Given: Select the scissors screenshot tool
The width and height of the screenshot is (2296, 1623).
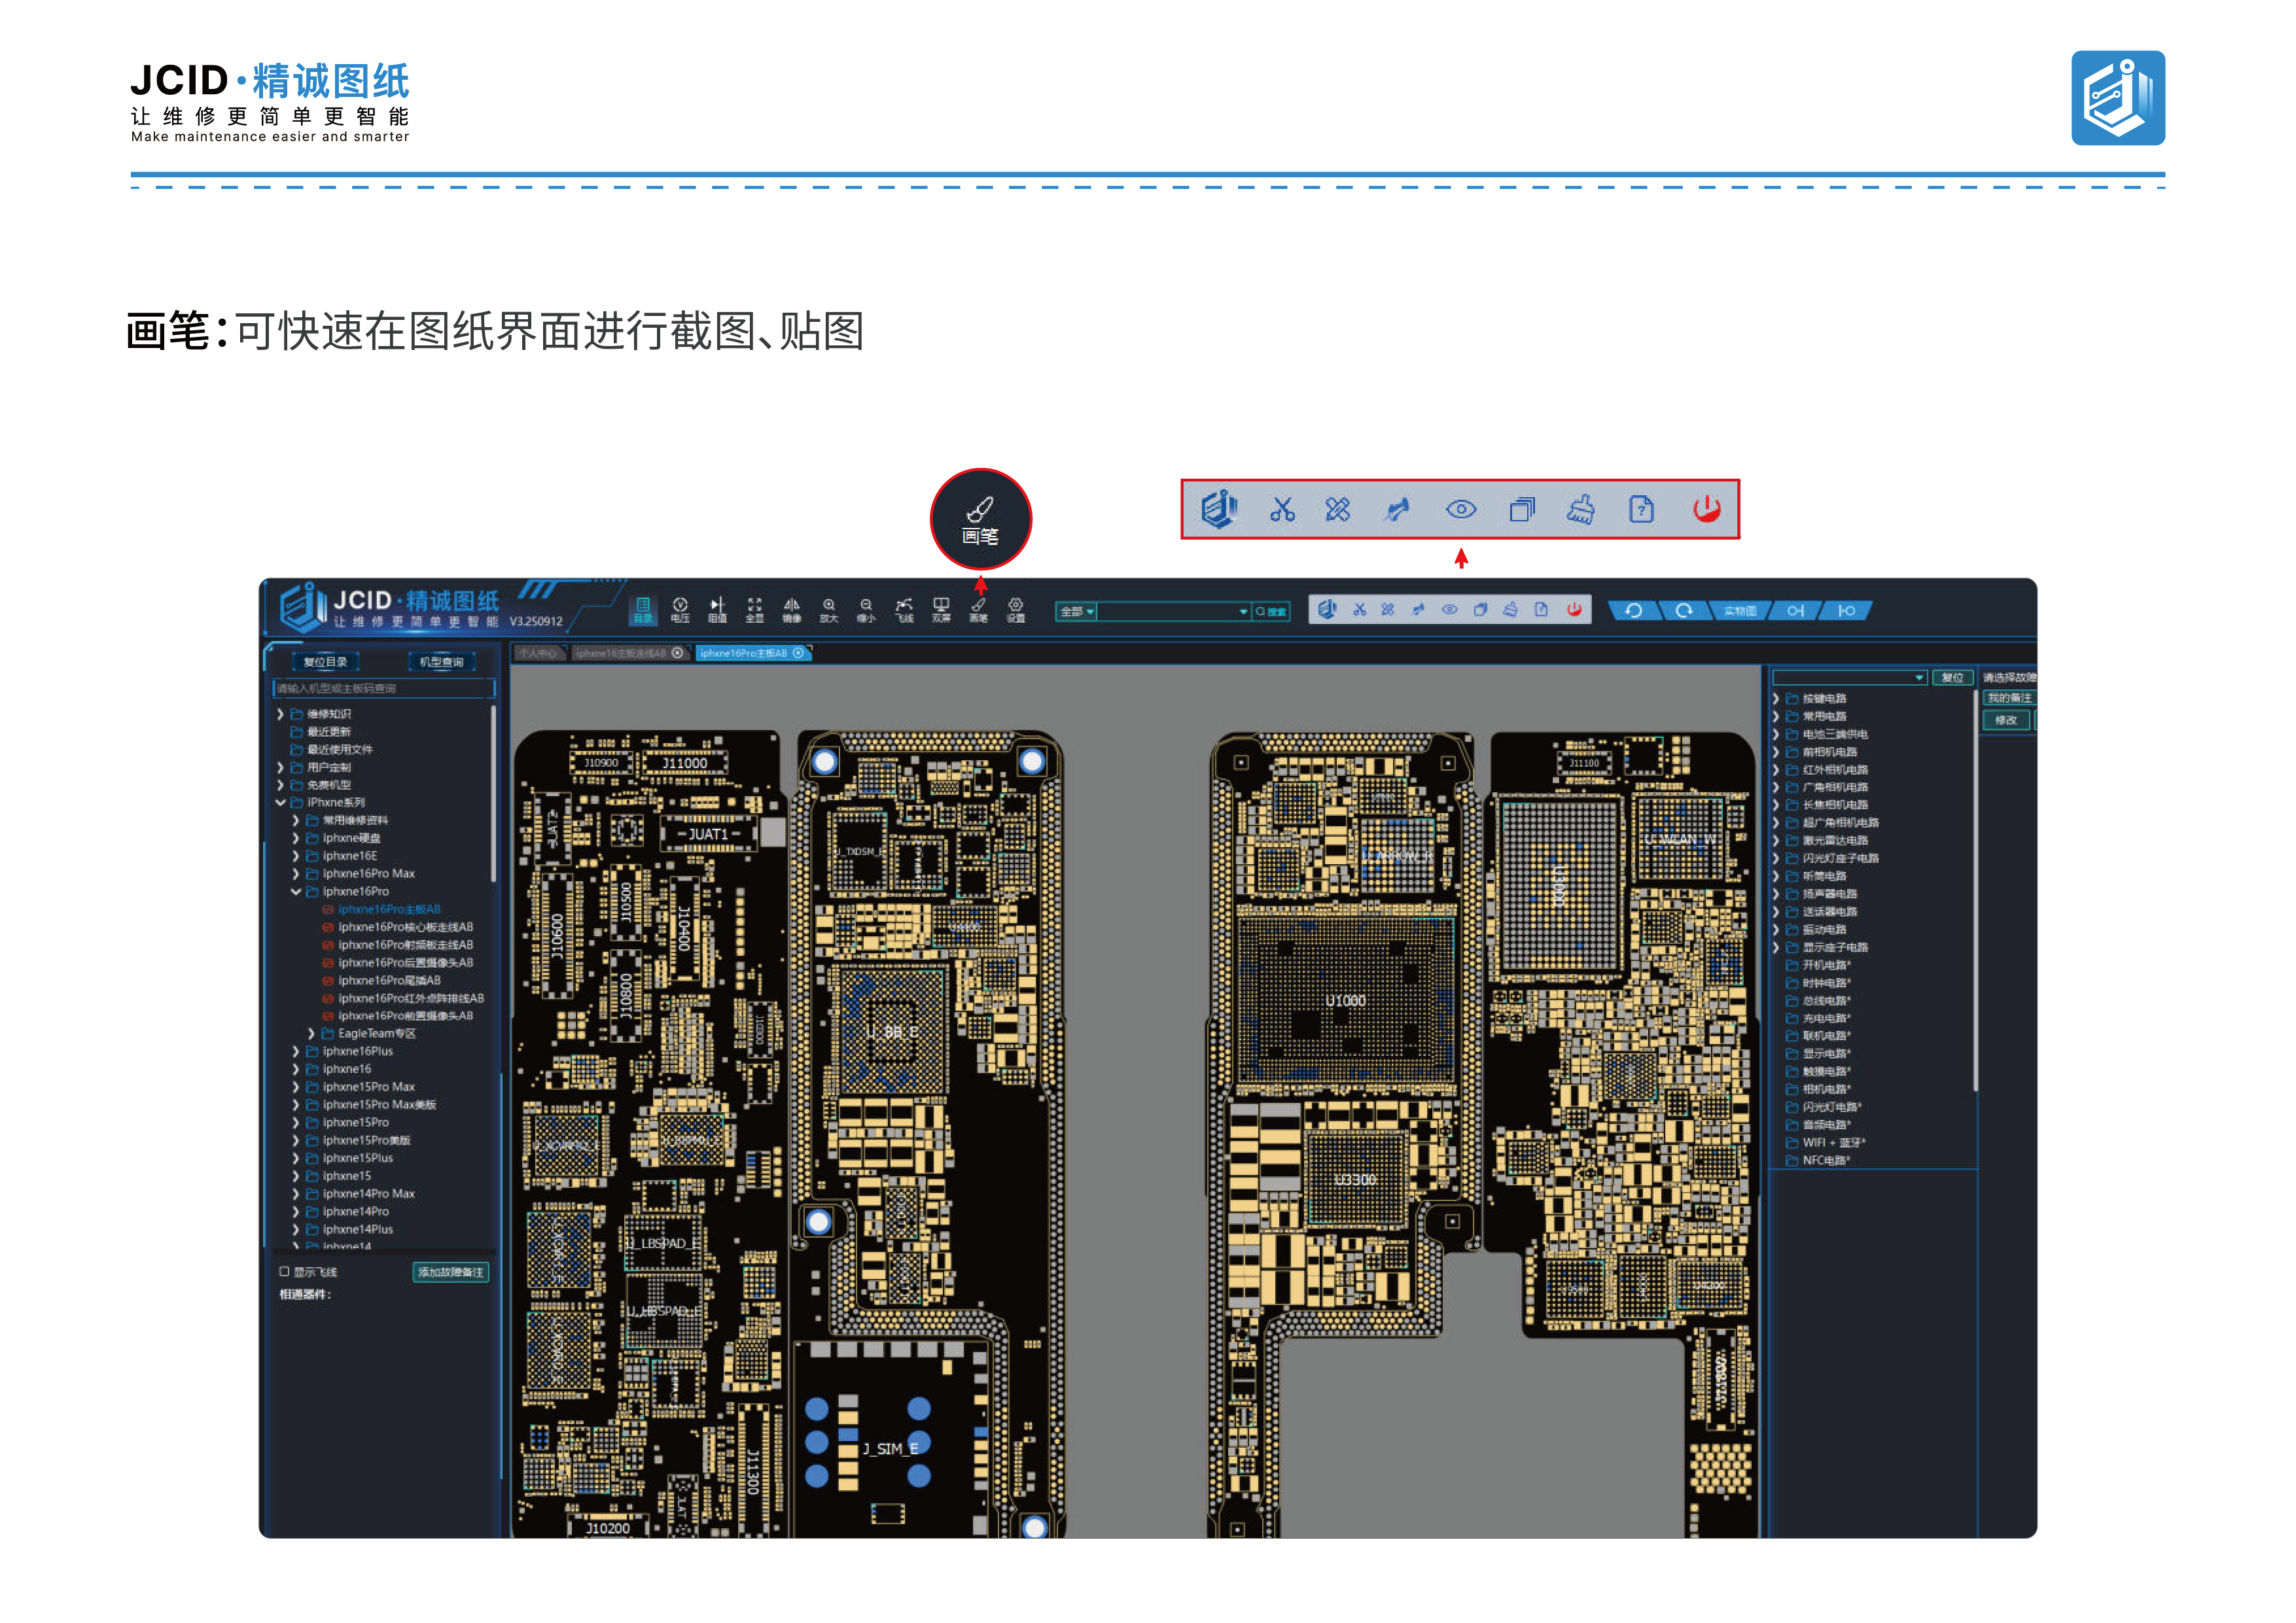Looking at the screenshot, I should 1359,609.
